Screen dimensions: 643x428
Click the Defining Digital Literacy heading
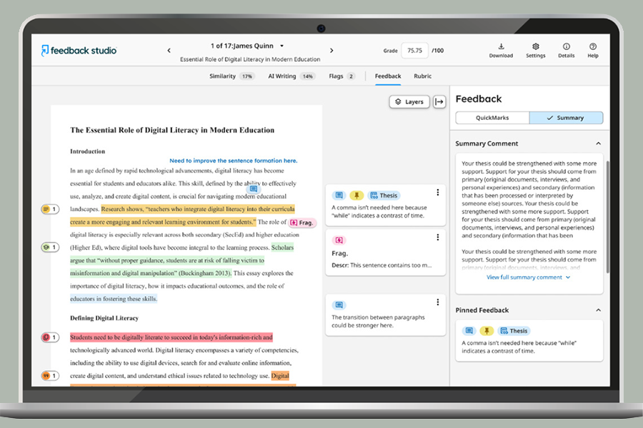pyautogui.click(x=104, y=318)
